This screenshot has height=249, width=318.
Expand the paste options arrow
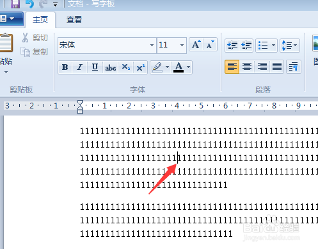click(x=6, y=73)
